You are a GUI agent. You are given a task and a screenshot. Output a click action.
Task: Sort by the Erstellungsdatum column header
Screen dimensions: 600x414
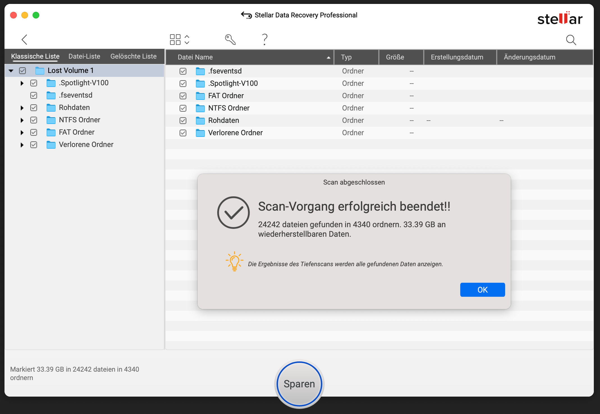[x=460, y=57]
